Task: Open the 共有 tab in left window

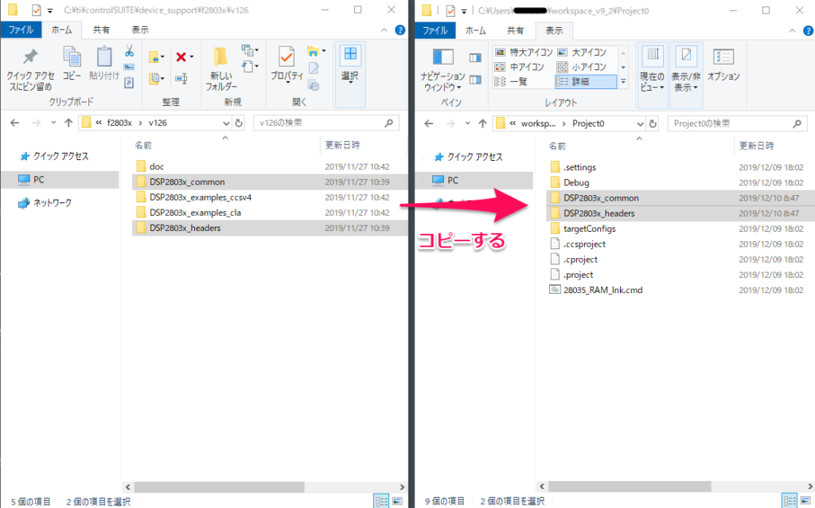Action: coord(102,29)
